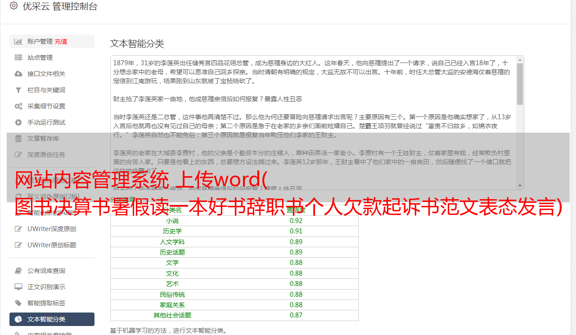Click the gear icon beside 优采云 管理控制台
The width and height of the screenshot is (576, 335).
click(x=13, y=6)
